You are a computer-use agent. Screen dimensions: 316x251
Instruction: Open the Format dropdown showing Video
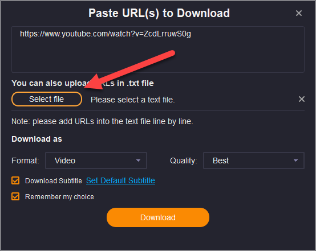(96, 161)
